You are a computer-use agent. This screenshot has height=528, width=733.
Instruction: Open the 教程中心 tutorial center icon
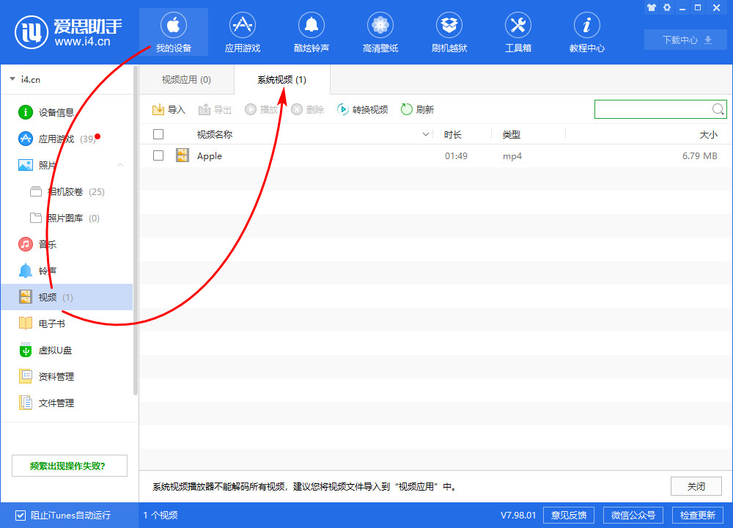point(586,26)
